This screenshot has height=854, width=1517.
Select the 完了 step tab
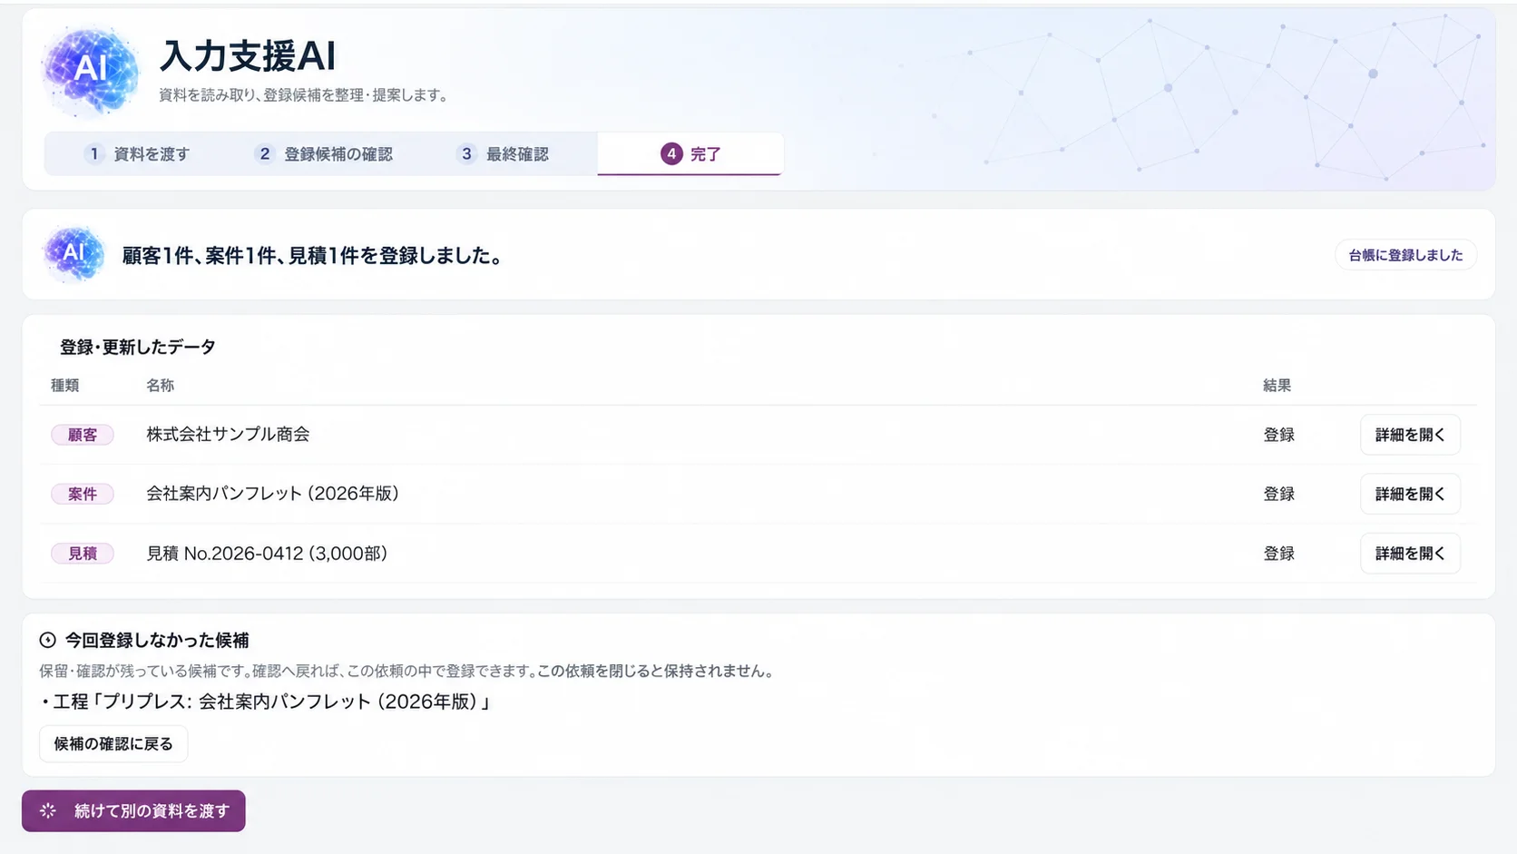[690, 153]
